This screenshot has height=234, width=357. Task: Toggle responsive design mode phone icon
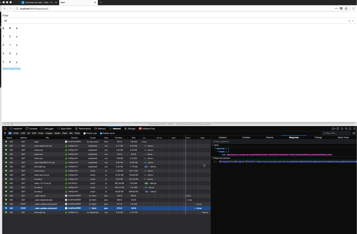pyautogui.click(x=342, y=129)
